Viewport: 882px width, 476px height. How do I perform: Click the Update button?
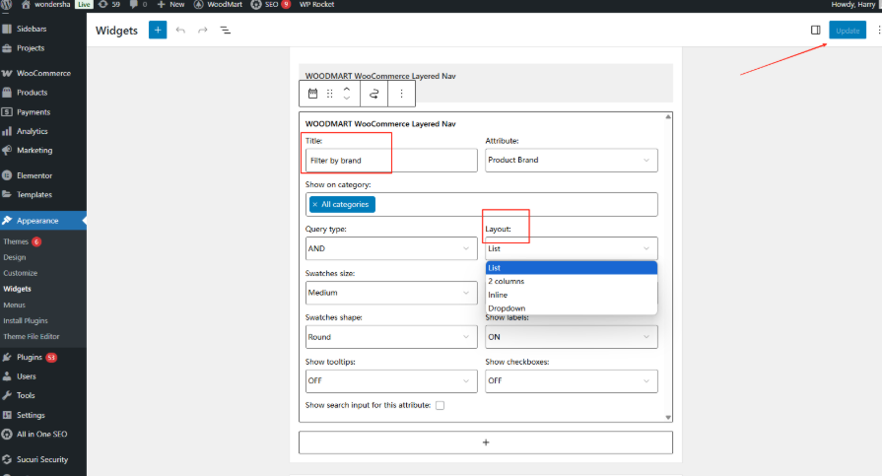(848, 31)
